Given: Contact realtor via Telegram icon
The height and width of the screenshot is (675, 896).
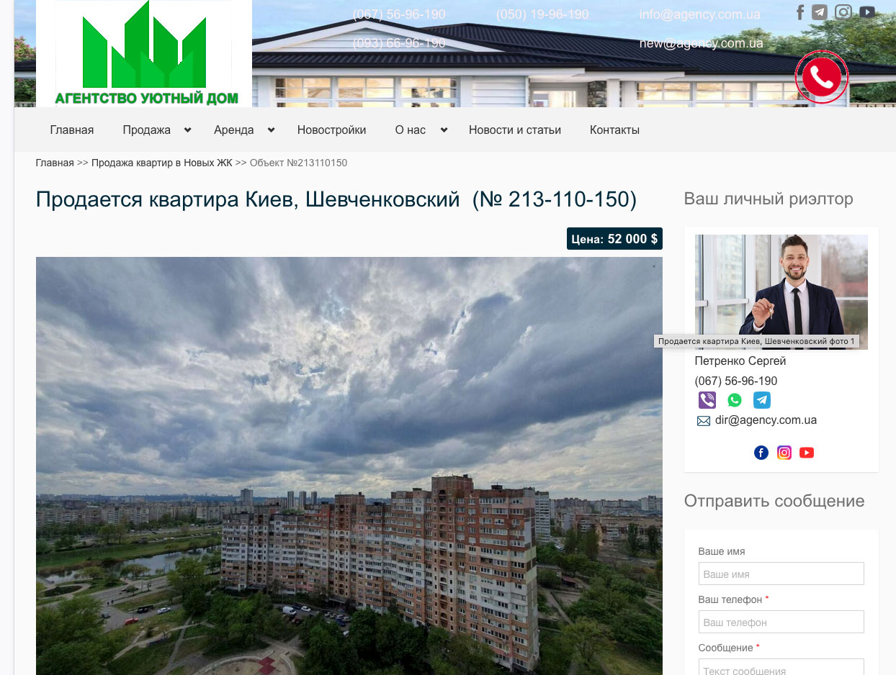Looking at the screenshot, I should [762, 400].
